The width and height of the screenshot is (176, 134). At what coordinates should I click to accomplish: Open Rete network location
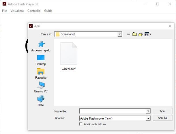click(x=41, y=101)
